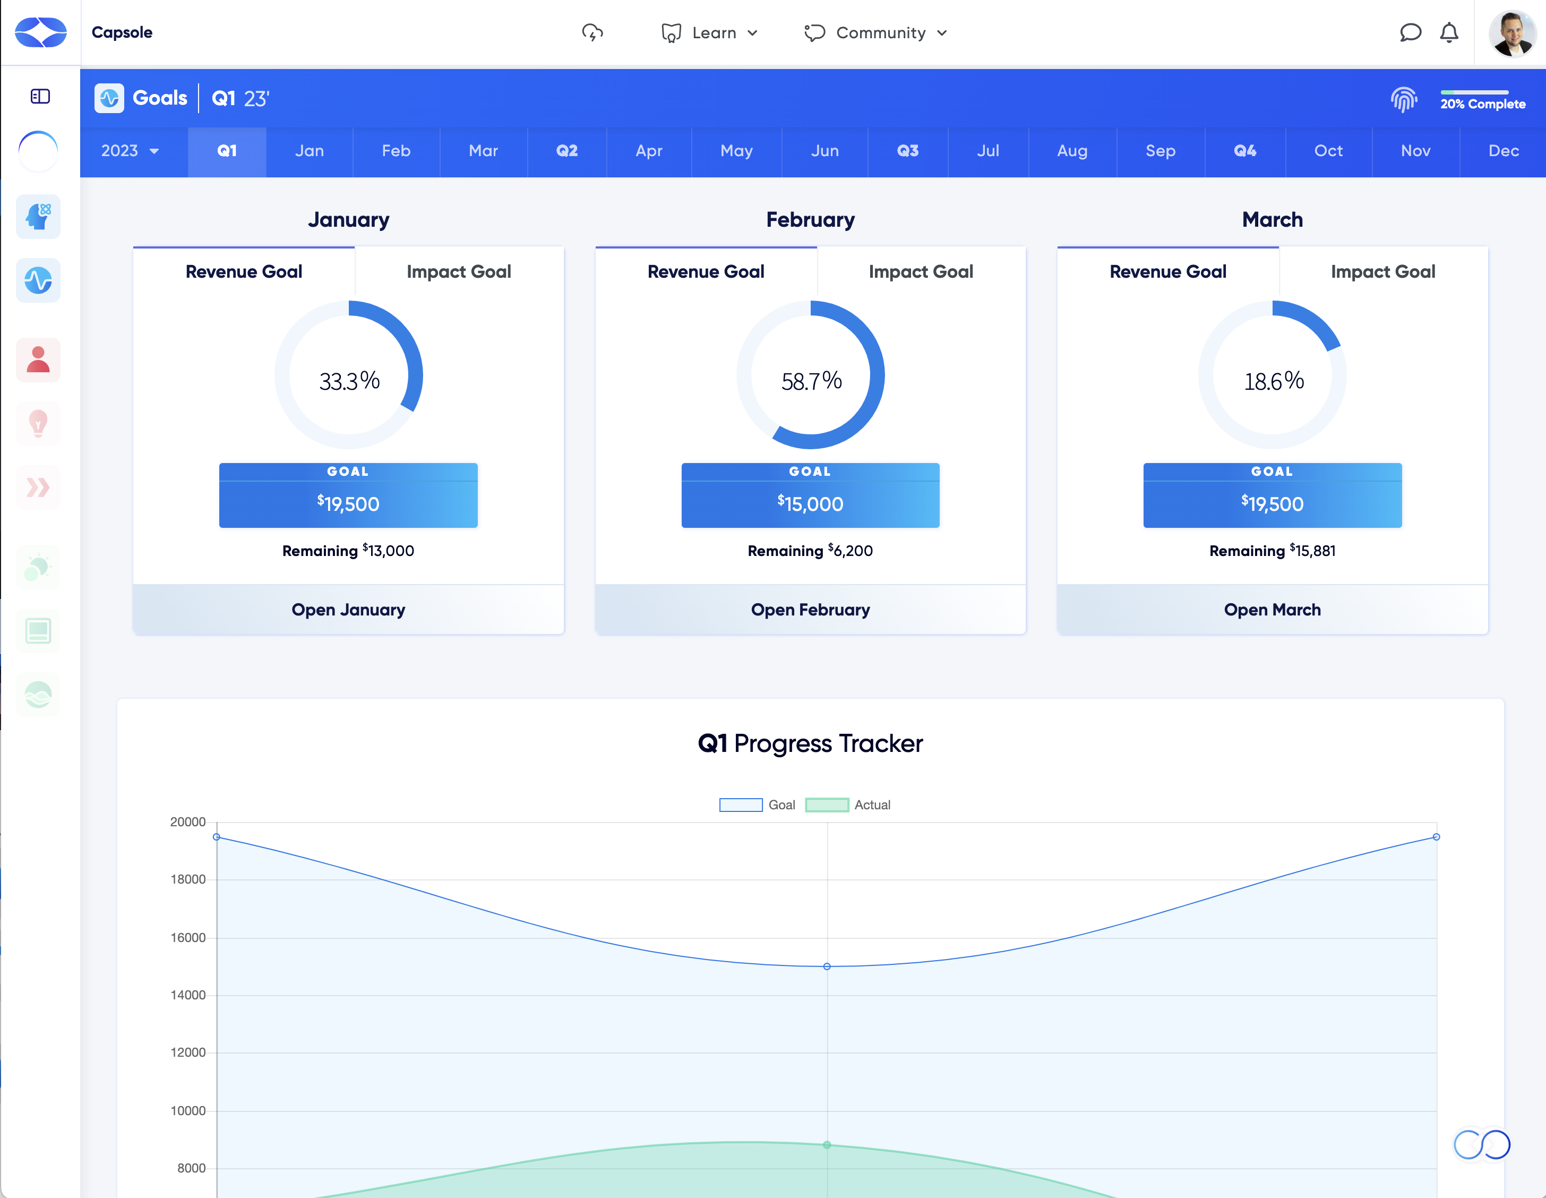This screenshot has width=1546, height=1198.
Task: Open the green wave sidebar icon
Action: click(38, 695)
